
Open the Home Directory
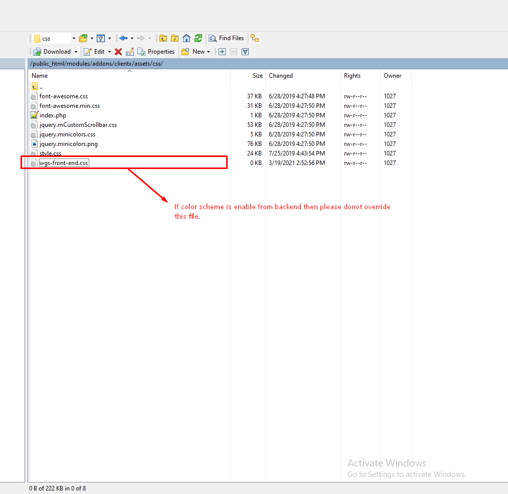187,38
